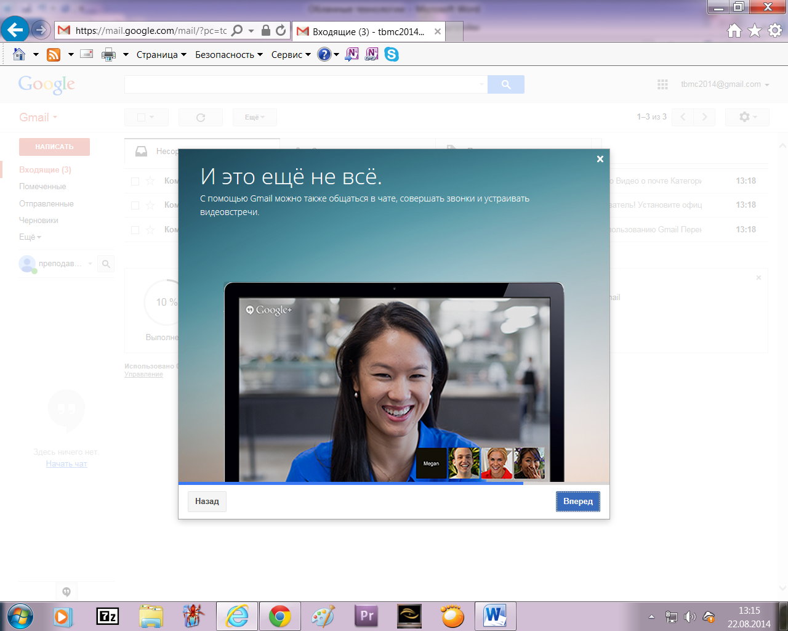788x631 pixels.
Task: Open the Страница dropdown menu
Action: (x=161, y=54)
